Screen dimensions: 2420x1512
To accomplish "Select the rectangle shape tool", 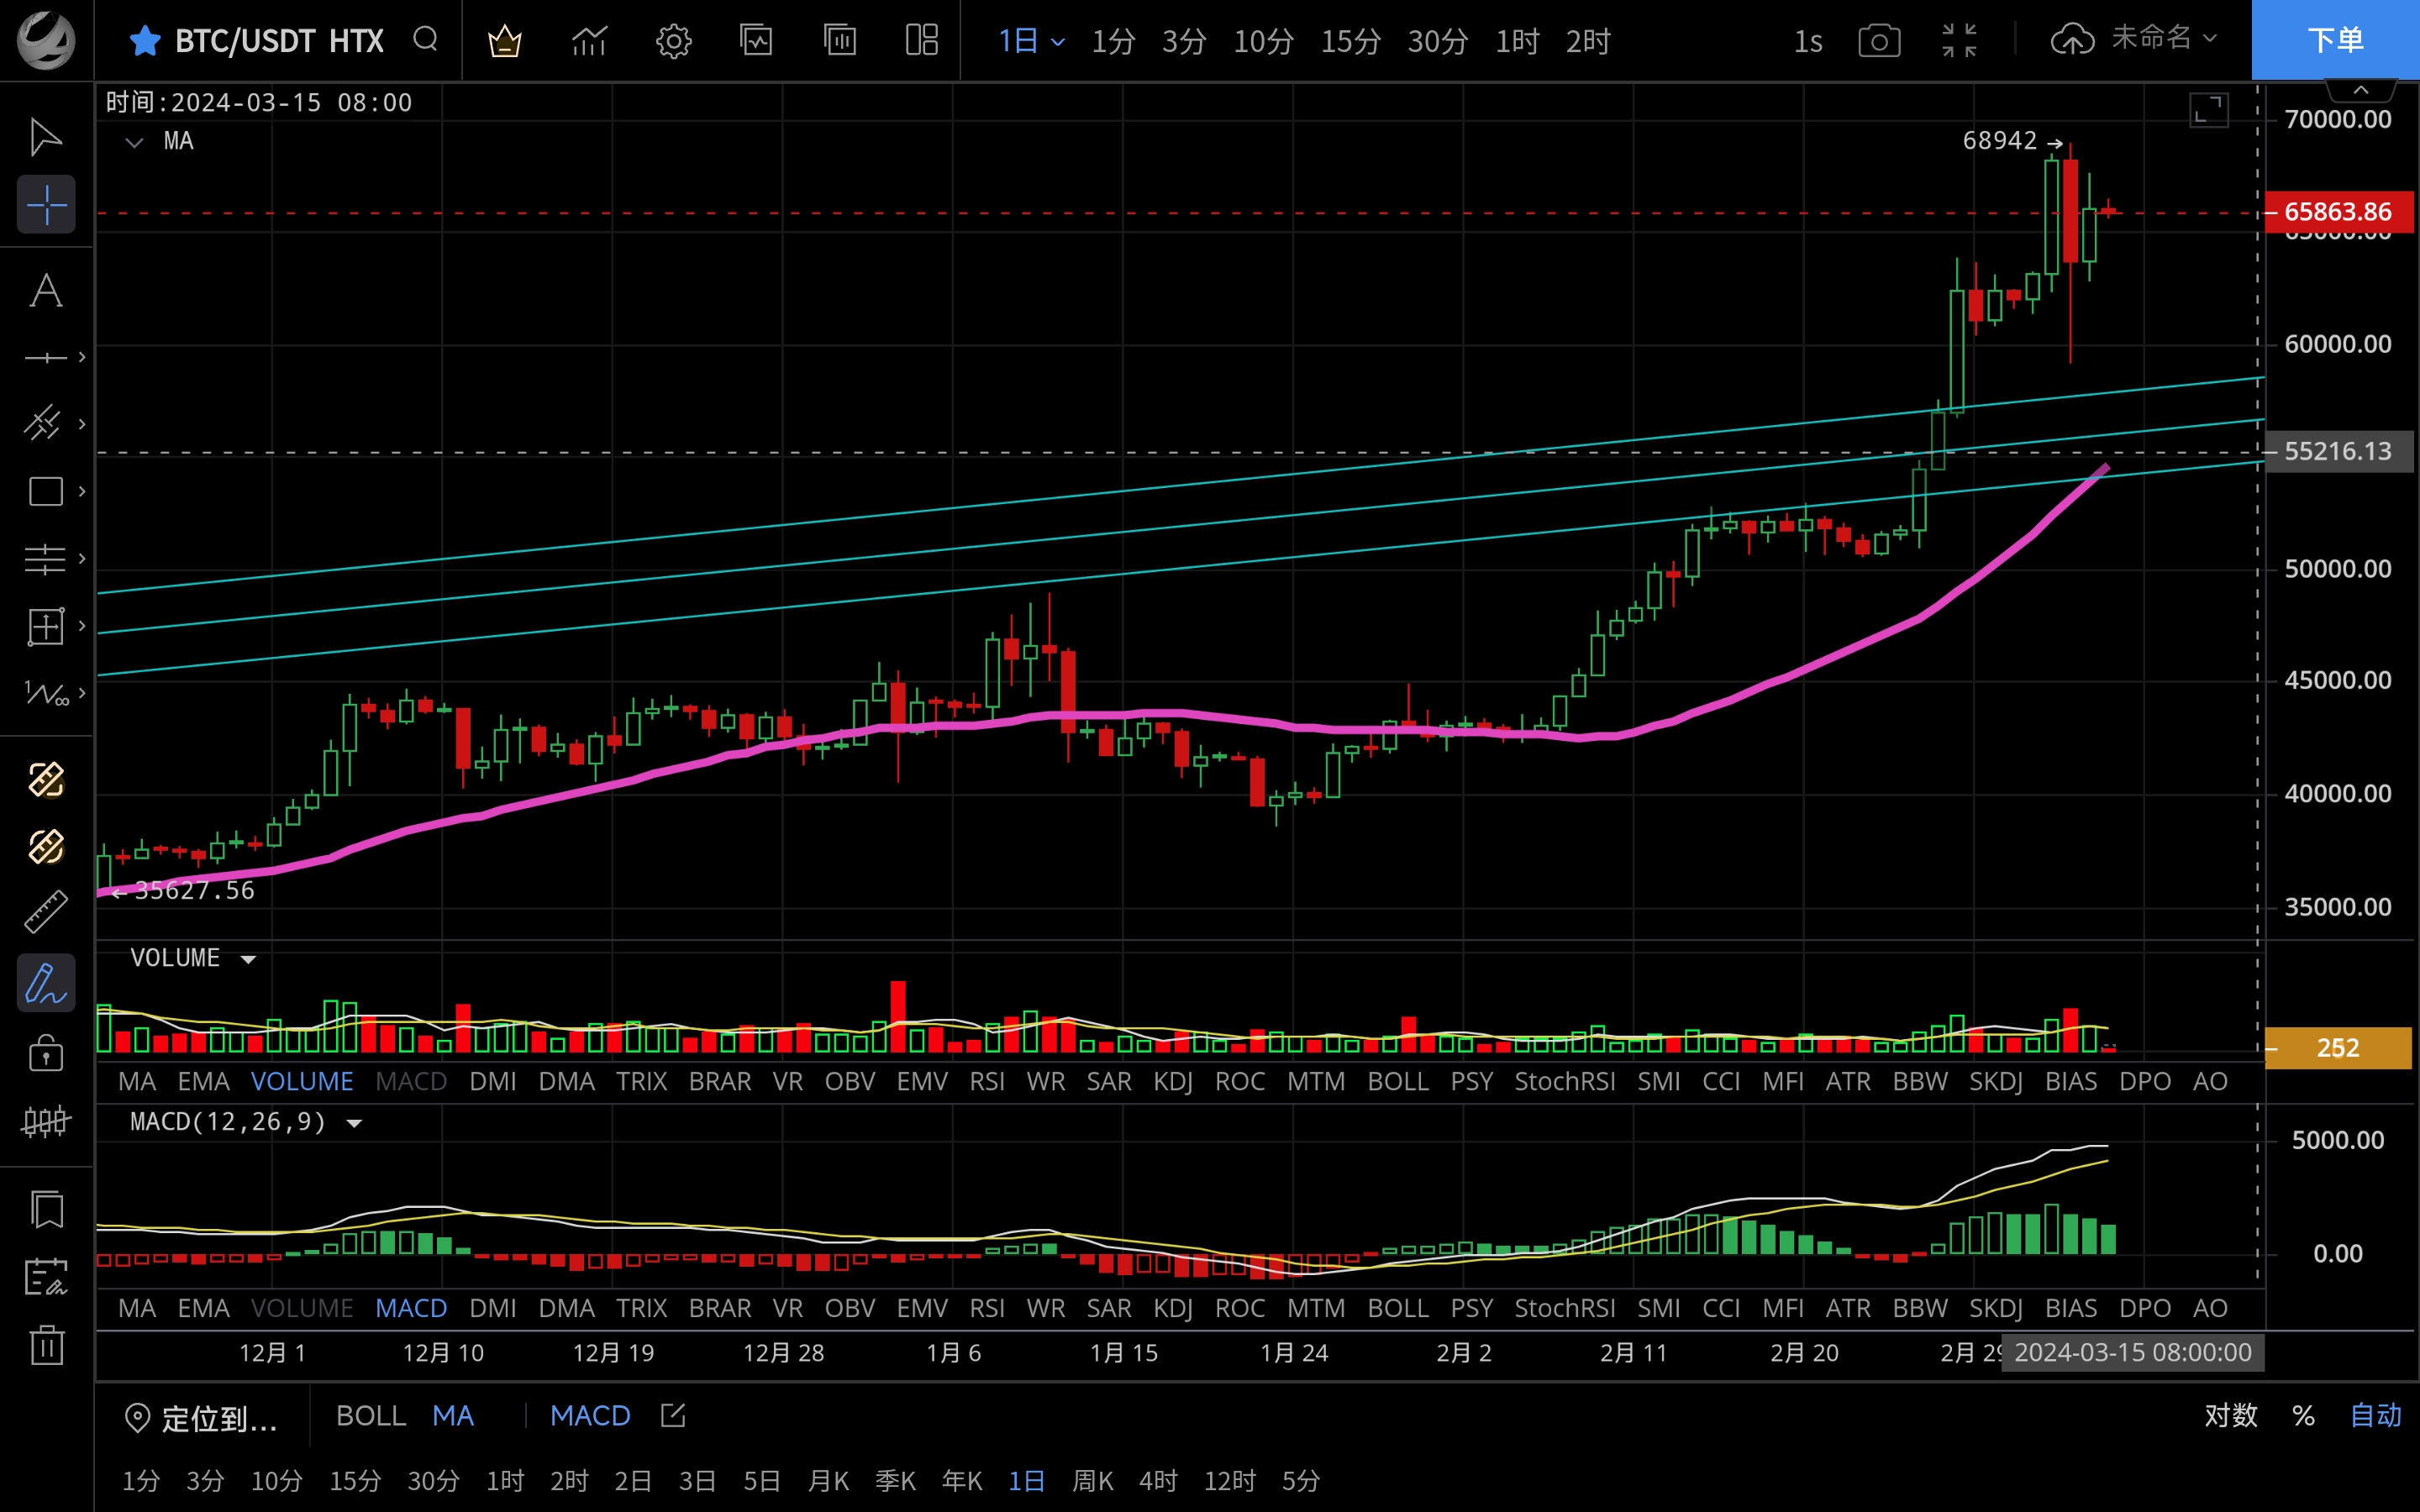I will [46, 491].
